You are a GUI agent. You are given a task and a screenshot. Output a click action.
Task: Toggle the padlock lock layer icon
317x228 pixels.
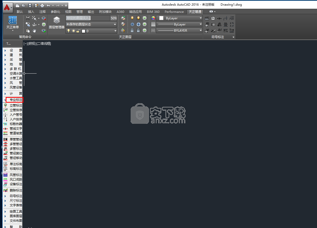pyautogui.click(x=132, y=30)
